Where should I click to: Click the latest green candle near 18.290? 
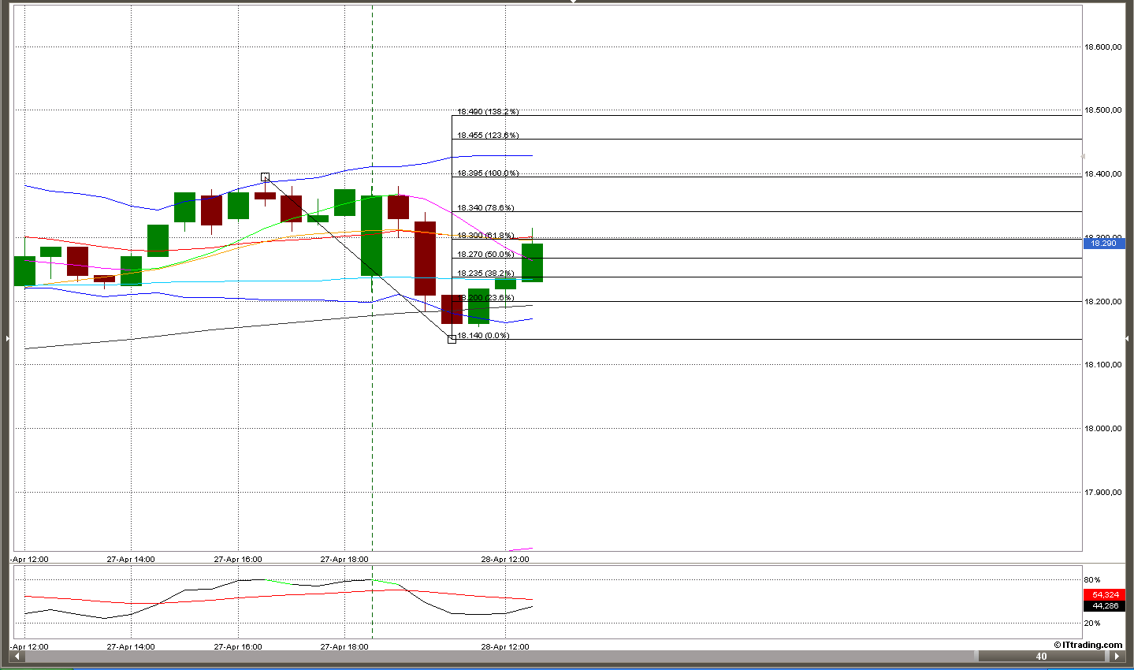[532, 262]
